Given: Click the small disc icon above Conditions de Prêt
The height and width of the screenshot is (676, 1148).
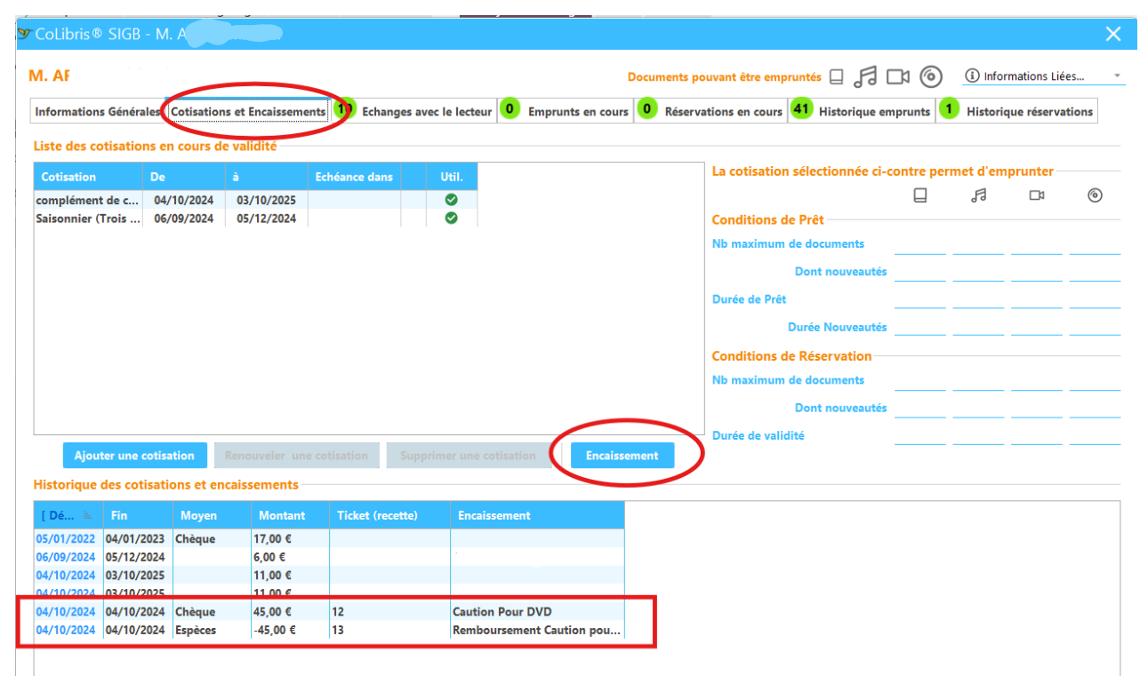Looking at the screenshot, I should tap(1095, 195).
